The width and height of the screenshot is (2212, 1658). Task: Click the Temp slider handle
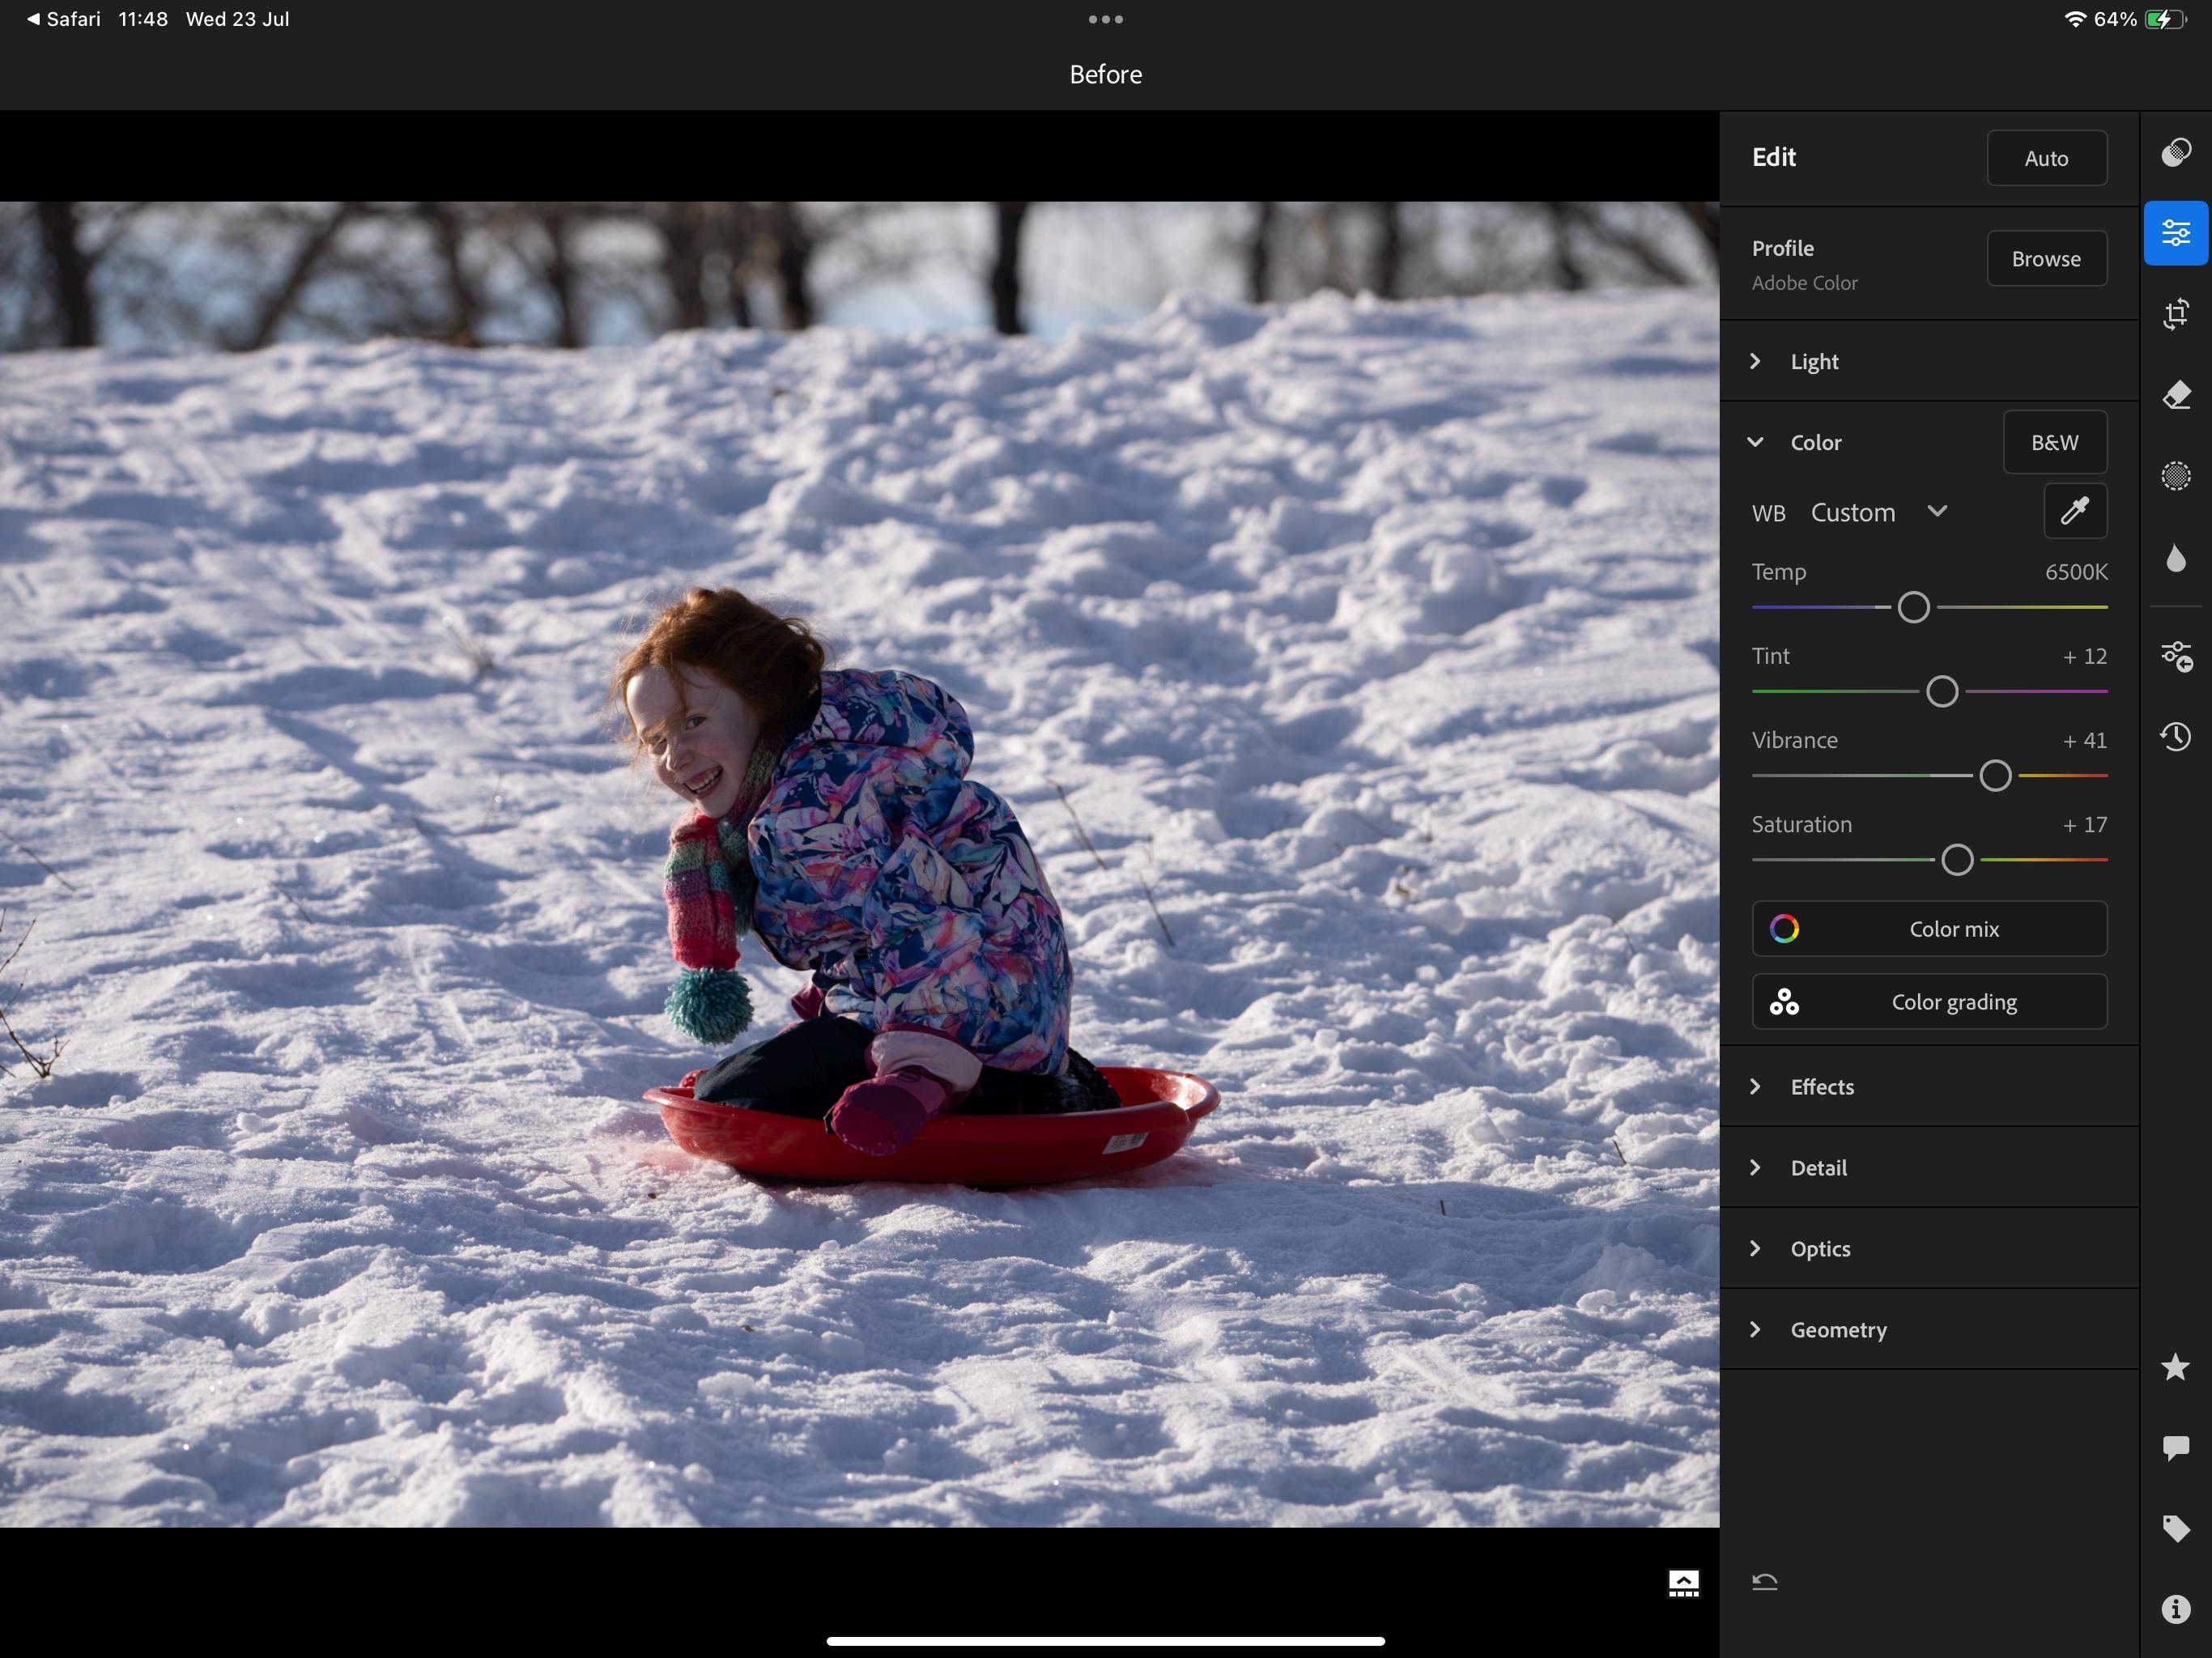tap(1913, 607)
